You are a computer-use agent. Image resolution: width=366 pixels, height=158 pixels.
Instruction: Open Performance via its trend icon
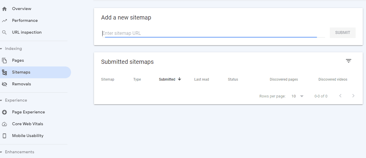point(4,21)
